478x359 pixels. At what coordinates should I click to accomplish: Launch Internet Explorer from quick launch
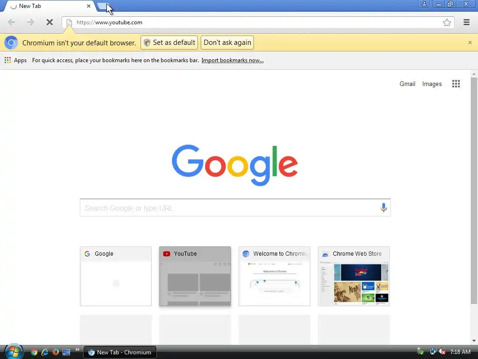click(45, 352)
